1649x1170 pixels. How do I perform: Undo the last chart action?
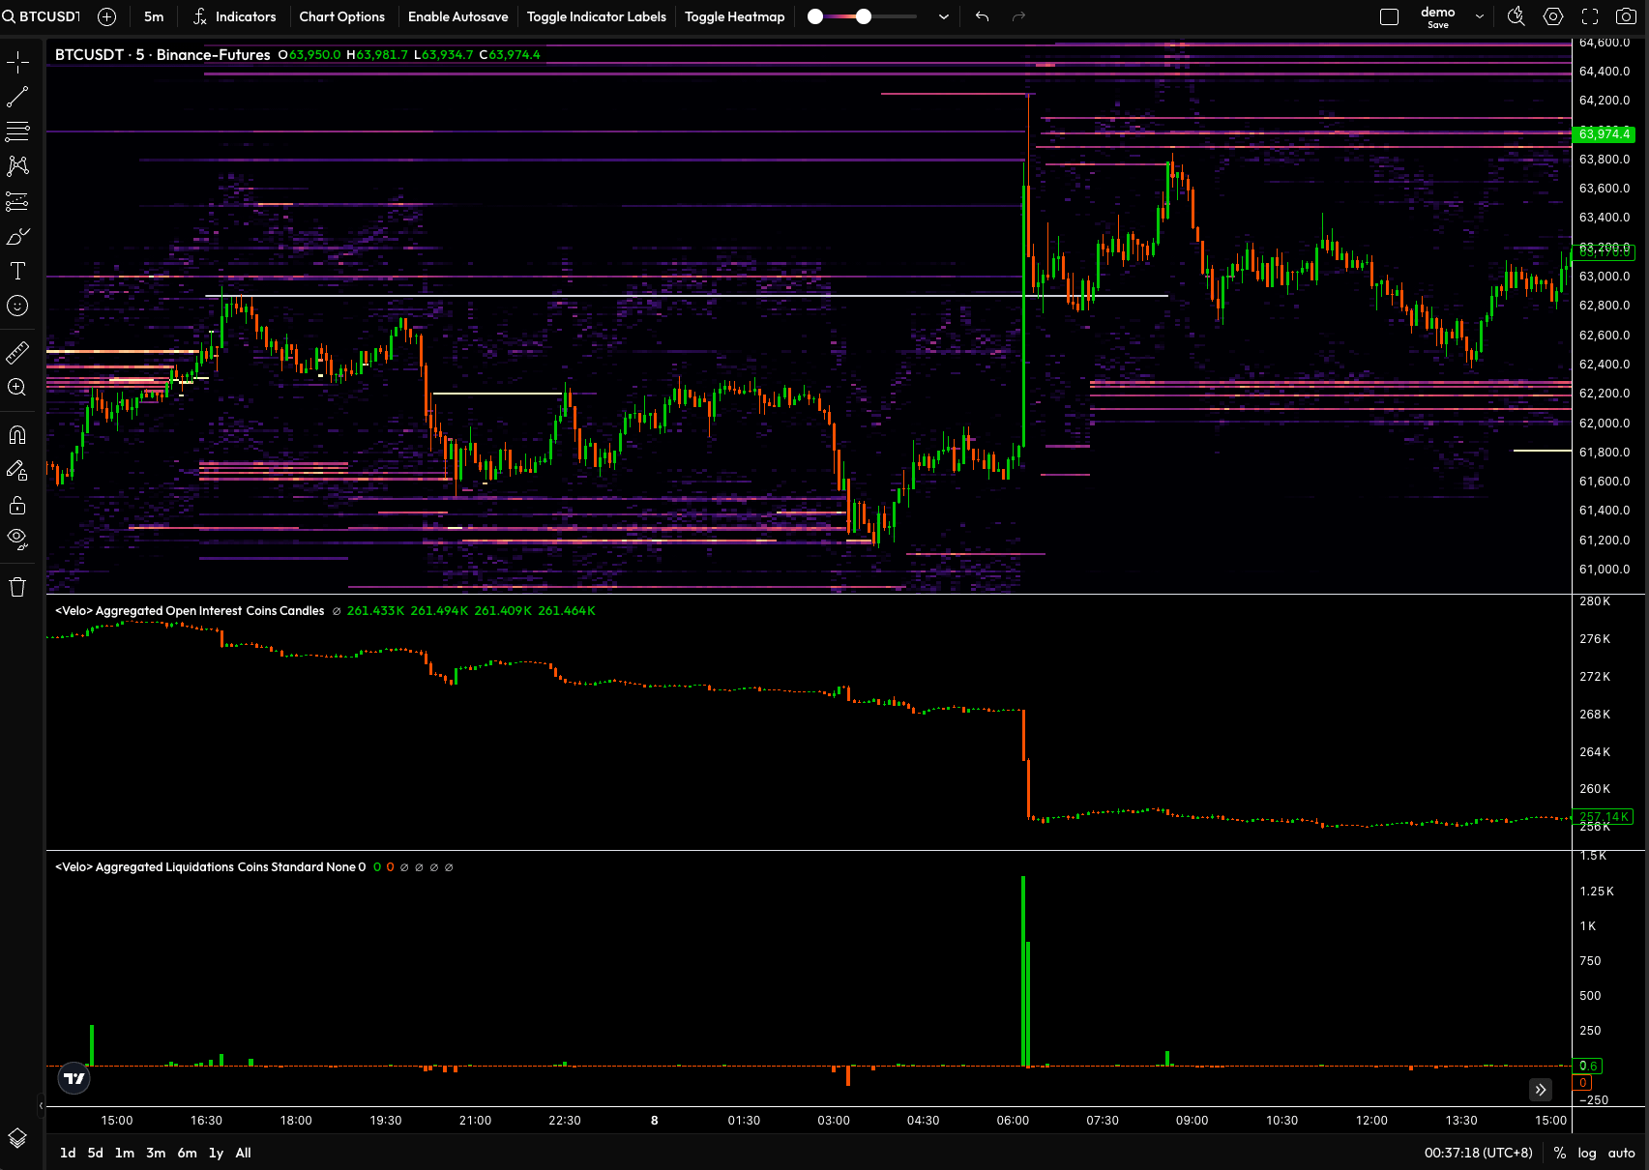(983, 16)
